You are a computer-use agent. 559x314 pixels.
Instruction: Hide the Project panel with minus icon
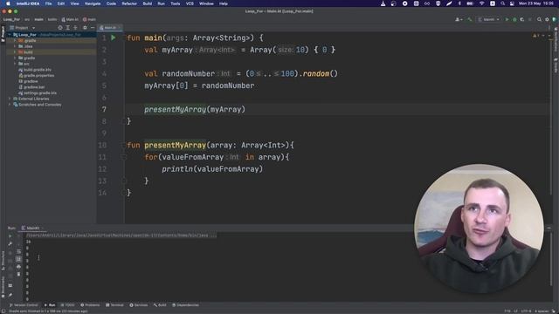click(93, 27)
